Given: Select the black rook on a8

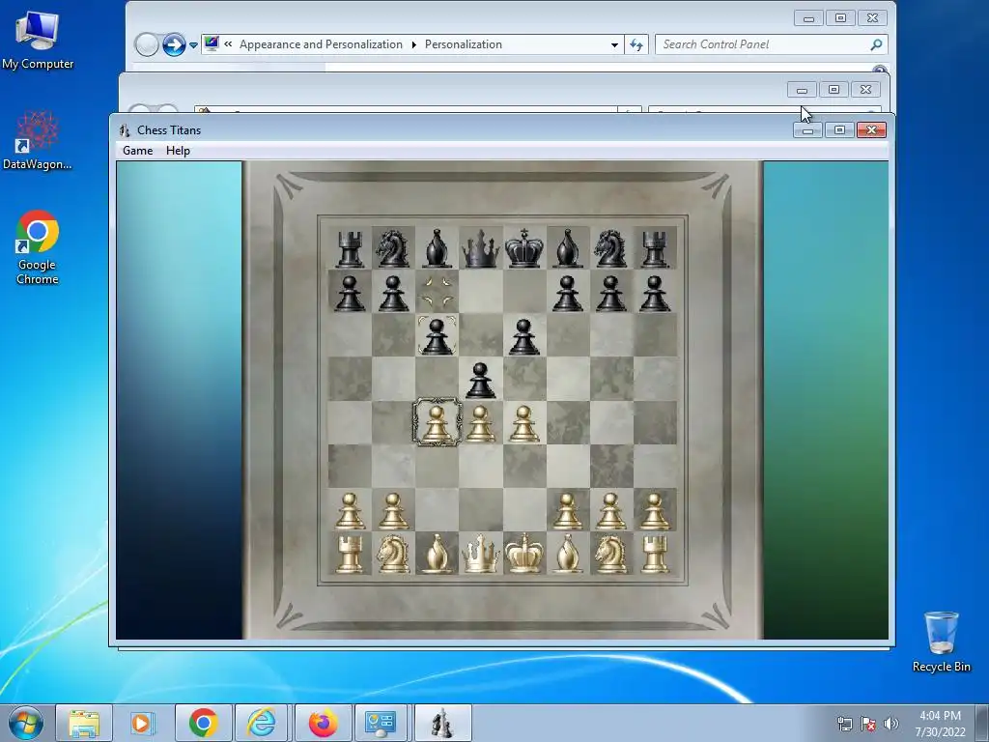Looking at the screenshot, I should coord(350,248).
